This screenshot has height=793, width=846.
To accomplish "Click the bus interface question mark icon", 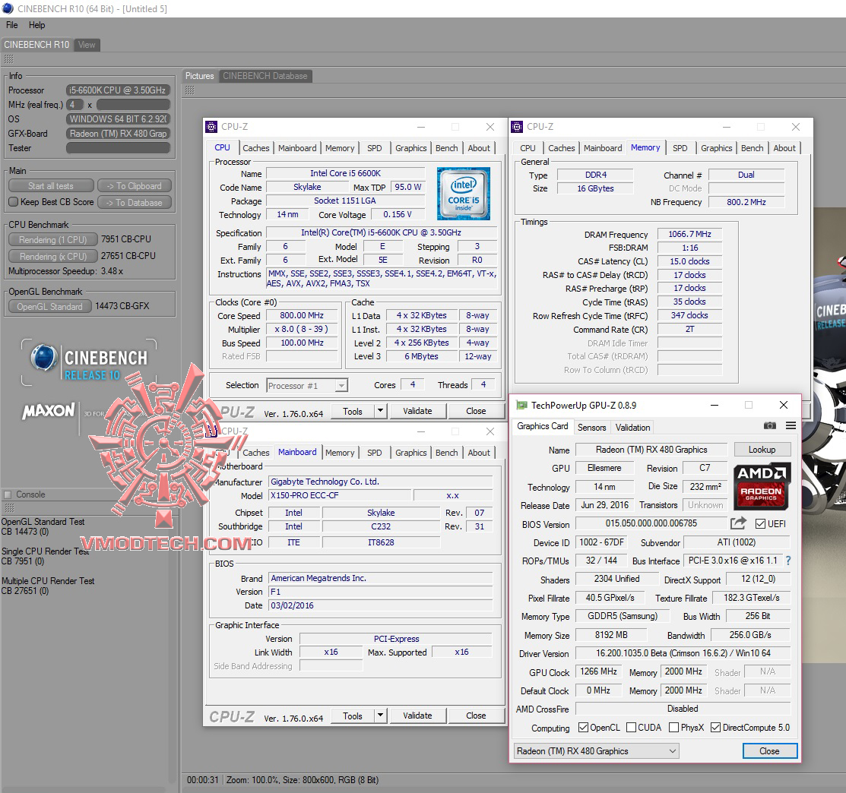I will (x=788, y=561).
